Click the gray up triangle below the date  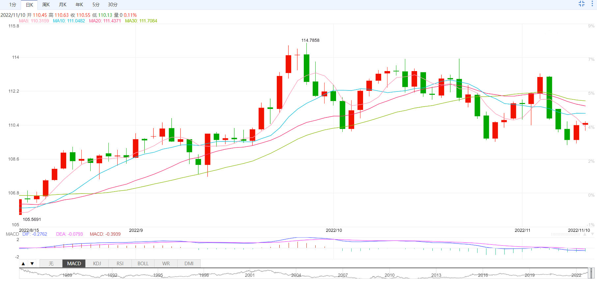(x=585, y=234)
